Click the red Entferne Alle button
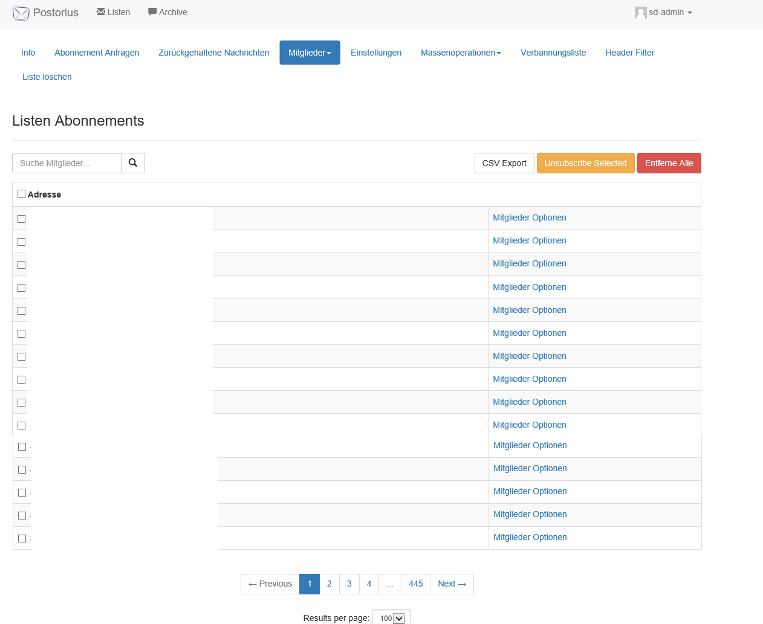 point(669,163)
